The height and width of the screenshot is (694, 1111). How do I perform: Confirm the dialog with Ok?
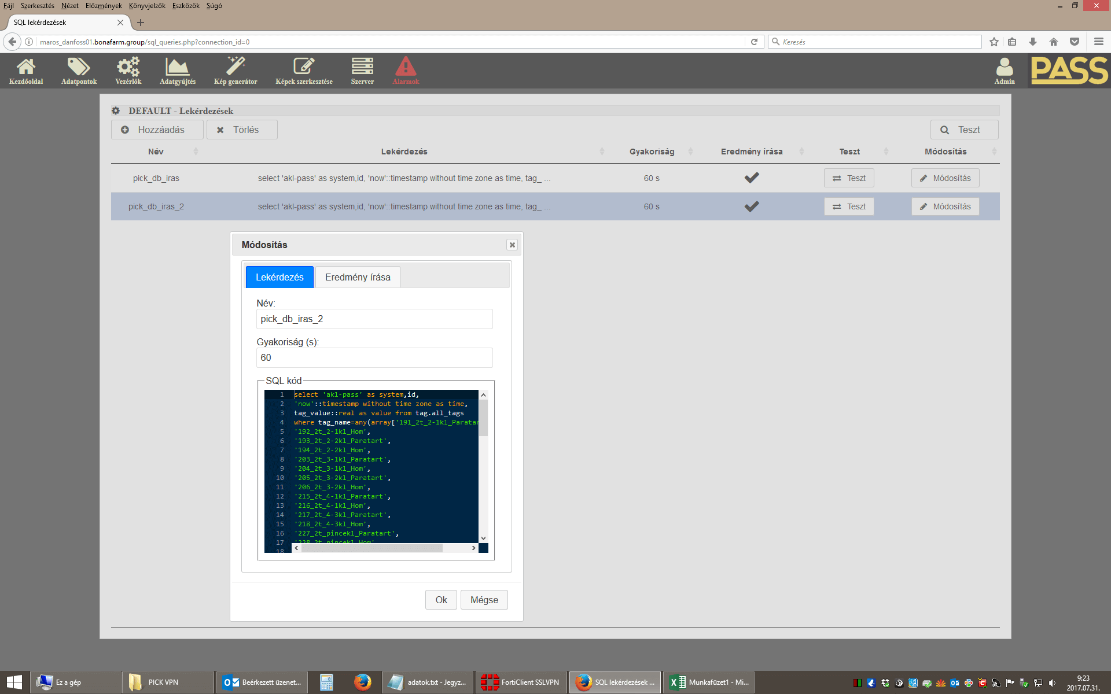click(x=441, y=600)
